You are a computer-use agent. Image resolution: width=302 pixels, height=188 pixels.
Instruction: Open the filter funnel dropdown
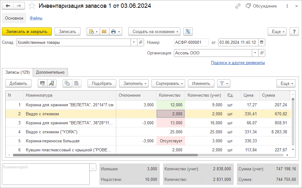coord(223,83)
